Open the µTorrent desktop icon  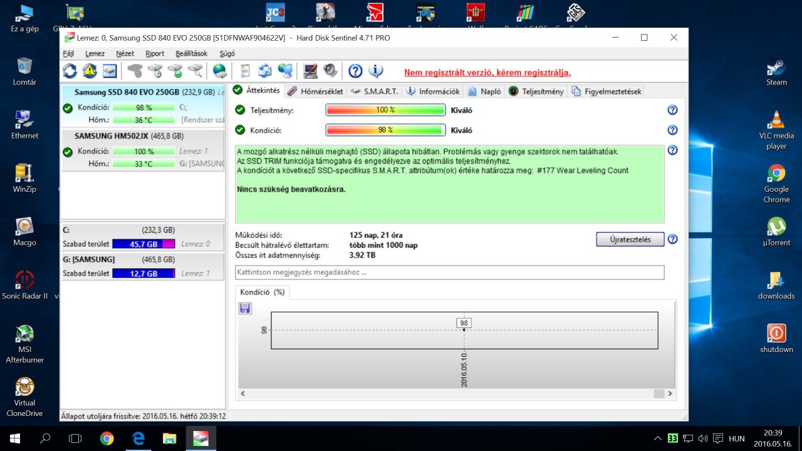[776, 231]
